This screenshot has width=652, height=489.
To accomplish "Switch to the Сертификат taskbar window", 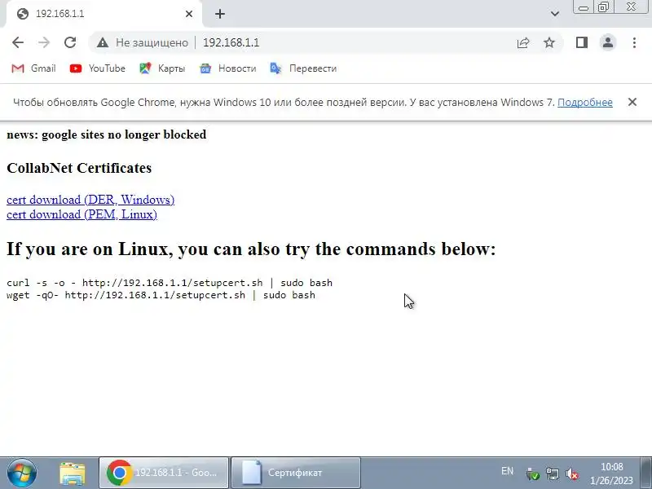I will [x=296, y=473].
